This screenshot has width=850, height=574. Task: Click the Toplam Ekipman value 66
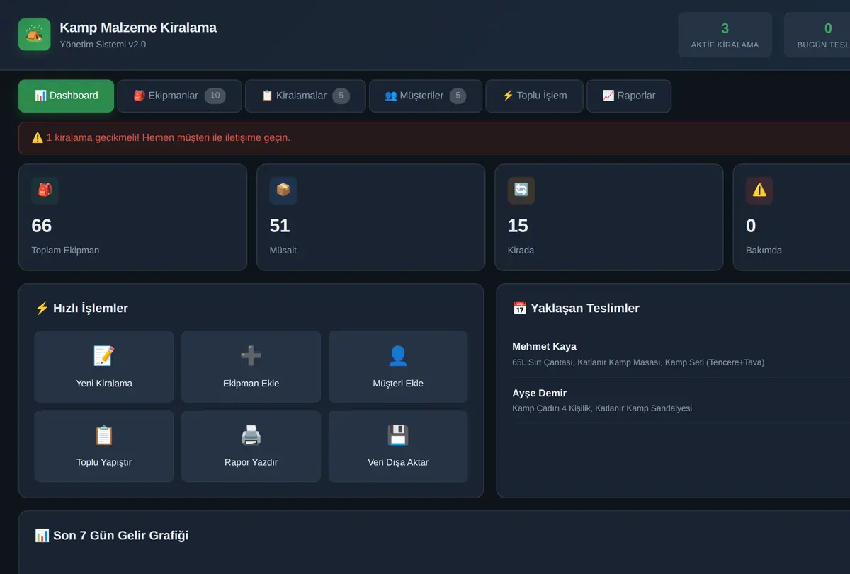click(x=42, y=226)
